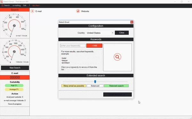Click the High 0% suitability bar
Viewport: 192px width, 119px height.
click(14, 85)
